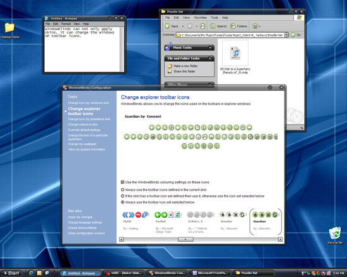Image resolution: width=347 pixels, height=277 pixels.
Task: Open Change how my animations look task
Action: tap(89, 119)
